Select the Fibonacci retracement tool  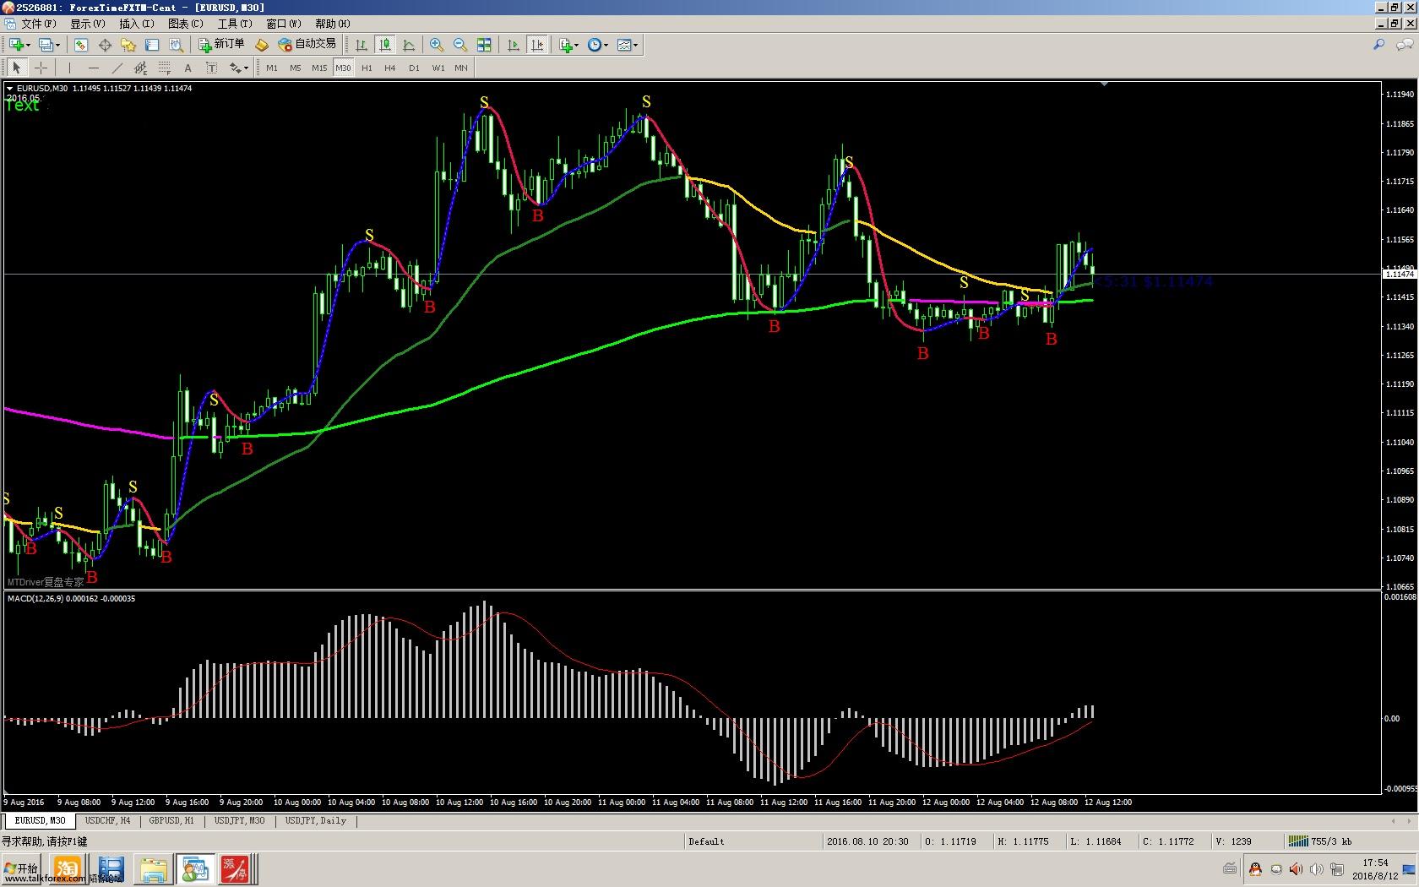tap(164, 68)
